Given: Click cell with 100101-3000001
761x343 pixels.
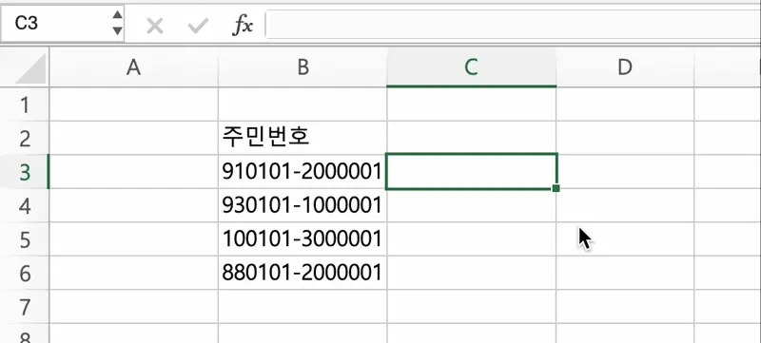Looking at the screenshot, I should pyautogui.click(x=302, y=239).
